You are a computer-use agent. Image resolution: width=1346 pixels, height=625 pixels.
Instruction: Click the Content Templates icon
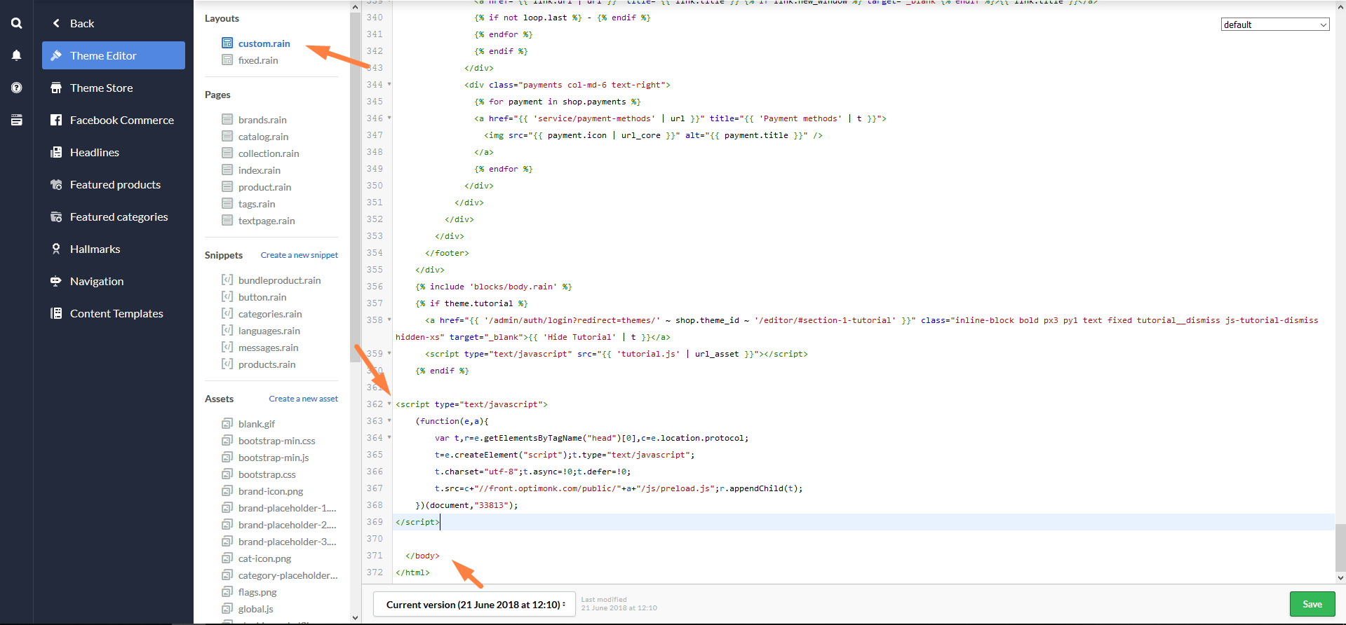click(x=56, y=313)
